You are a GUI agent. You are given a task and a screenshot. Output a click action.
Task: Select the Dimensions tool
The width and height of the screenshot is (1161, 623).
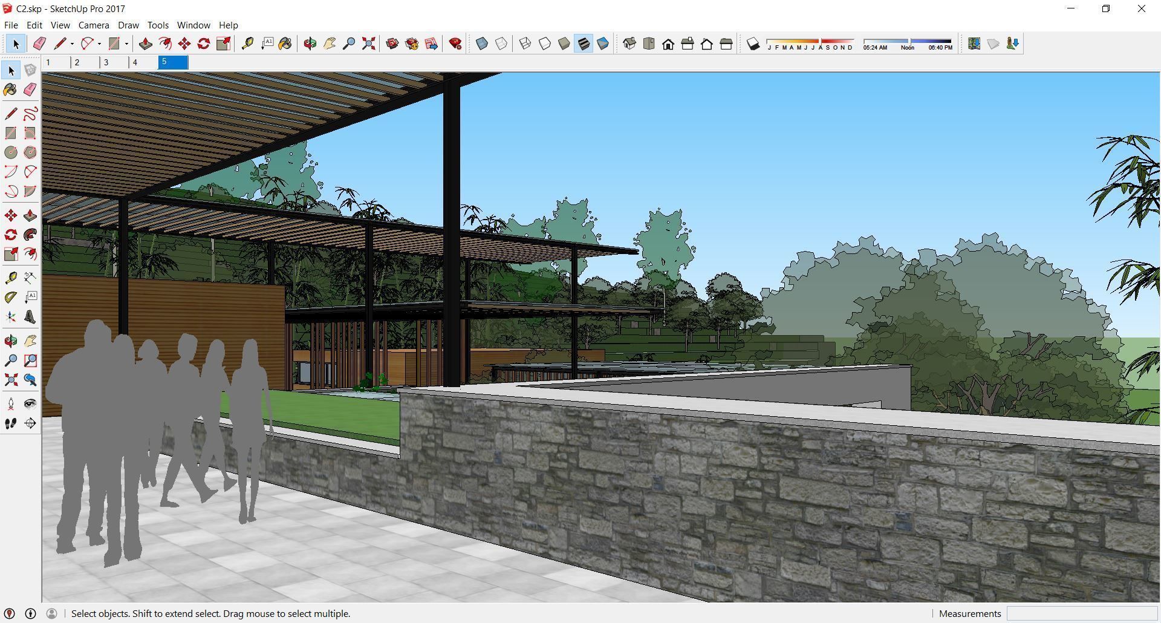[x=30, y=278]
